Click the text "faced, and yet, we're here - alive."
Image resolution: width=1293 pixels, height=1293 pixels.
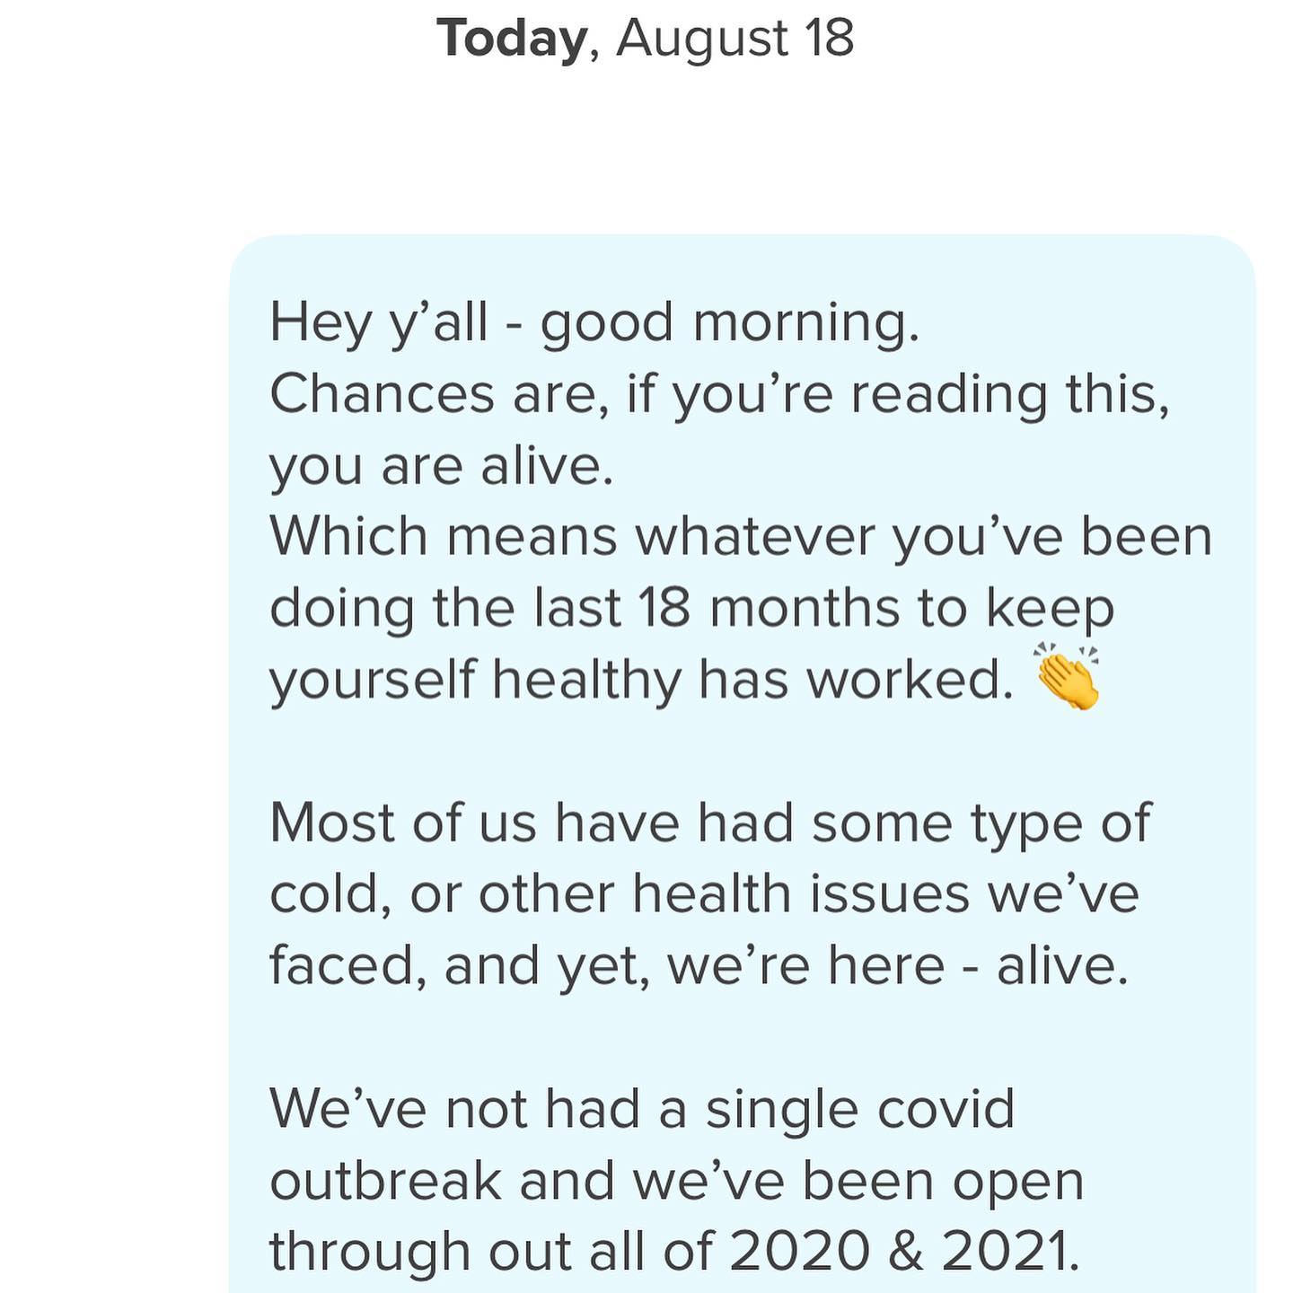699,965
